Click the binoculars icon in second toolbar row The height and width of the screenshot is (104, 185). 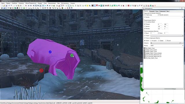point(50,8)
